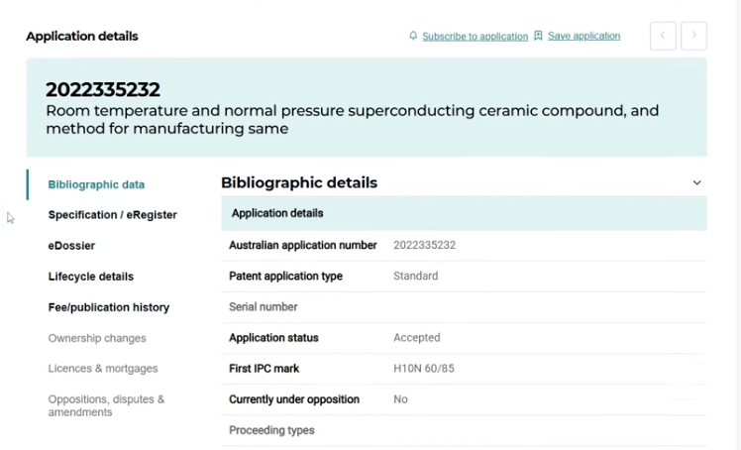This screenshot has height=450, width=741.
Task: Click the 2022335232 application number heading
Action: (x=103, y=89)
